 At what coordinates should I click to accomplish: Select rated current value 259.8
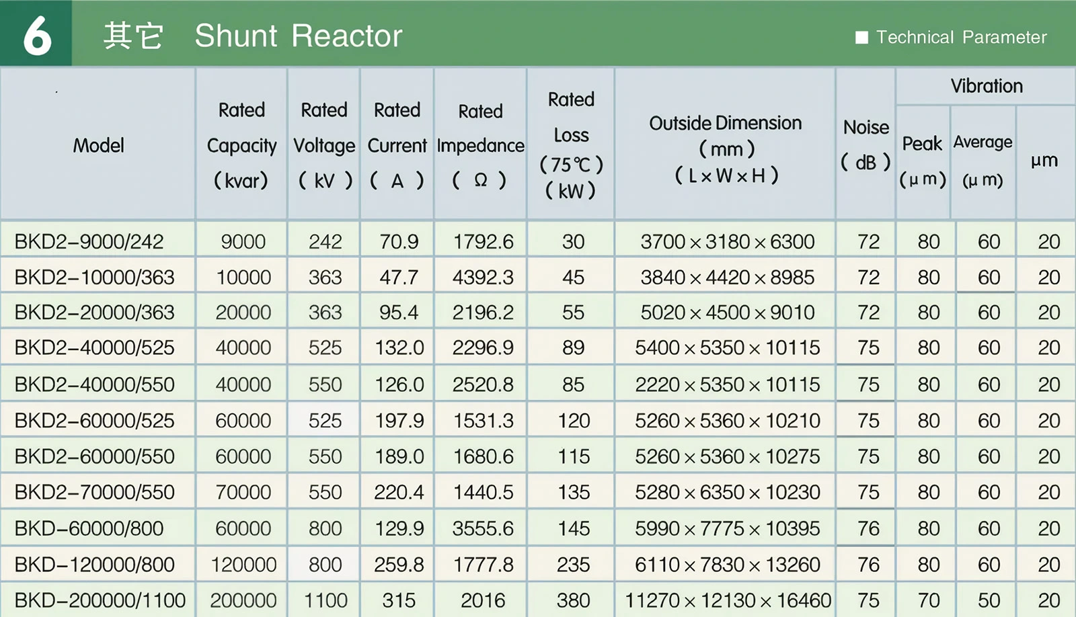click(399, 565)
